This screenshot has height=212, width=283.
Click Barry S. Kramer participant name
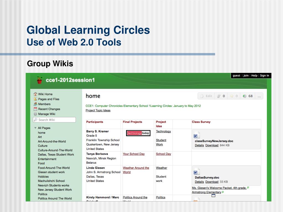click(x=98, y=131)
